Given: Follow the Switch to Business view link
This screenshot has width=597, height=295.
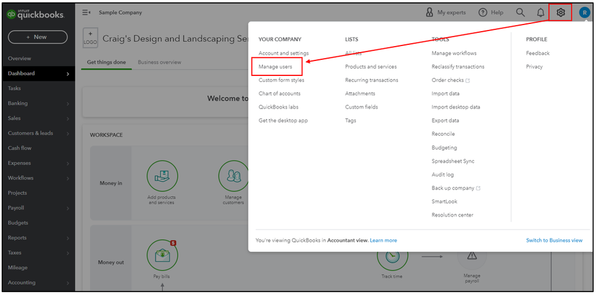Looking at the screenshot, I should click(x=554, y=240).
